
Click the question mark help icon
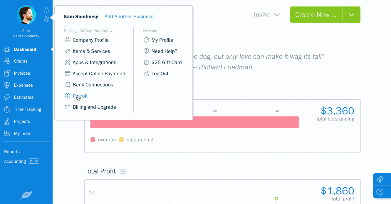pyautogui.click(x=380, y=192)
